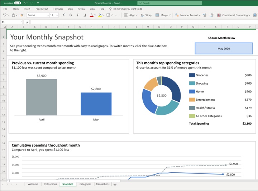The height and width of the screenshot is (191, 258).
Task: Add a new sheet with plus icon
Action: [115, 184]
